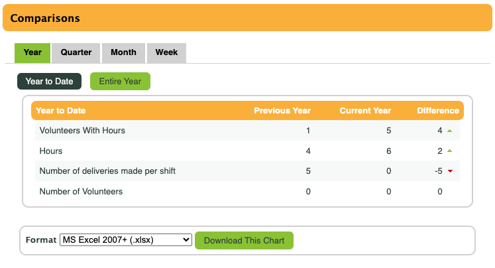Click the Previous Year column header

click(282, 111)
